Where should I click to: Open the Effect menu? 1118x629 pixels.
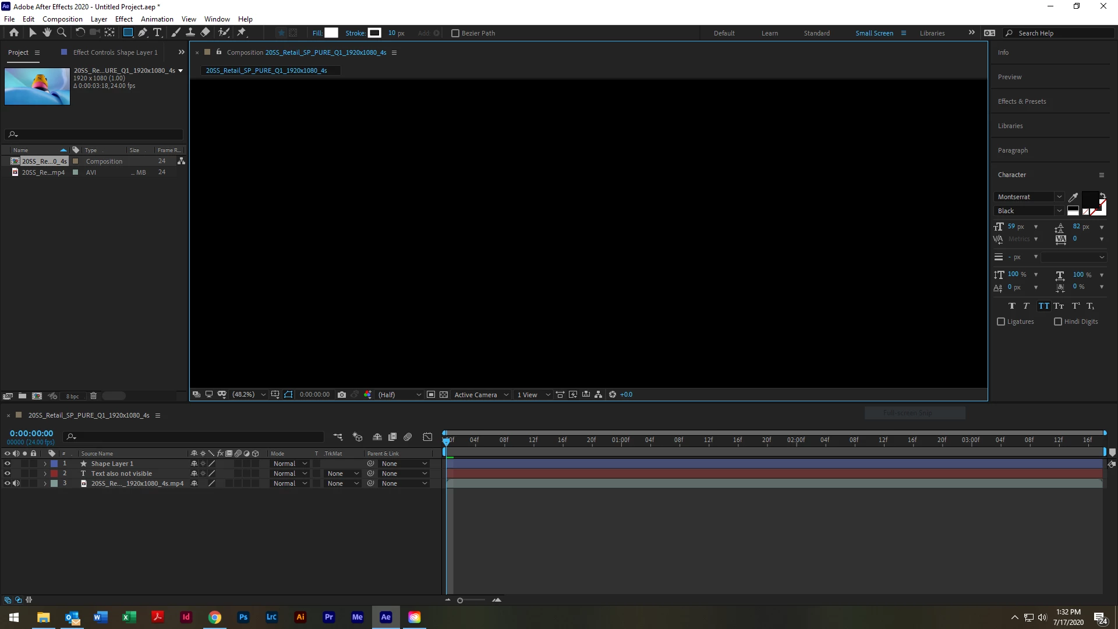124,19
